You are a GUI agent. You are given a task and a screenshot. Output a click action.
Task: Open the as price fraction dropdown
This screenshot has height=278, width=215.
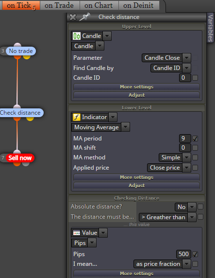click(186, 264)
